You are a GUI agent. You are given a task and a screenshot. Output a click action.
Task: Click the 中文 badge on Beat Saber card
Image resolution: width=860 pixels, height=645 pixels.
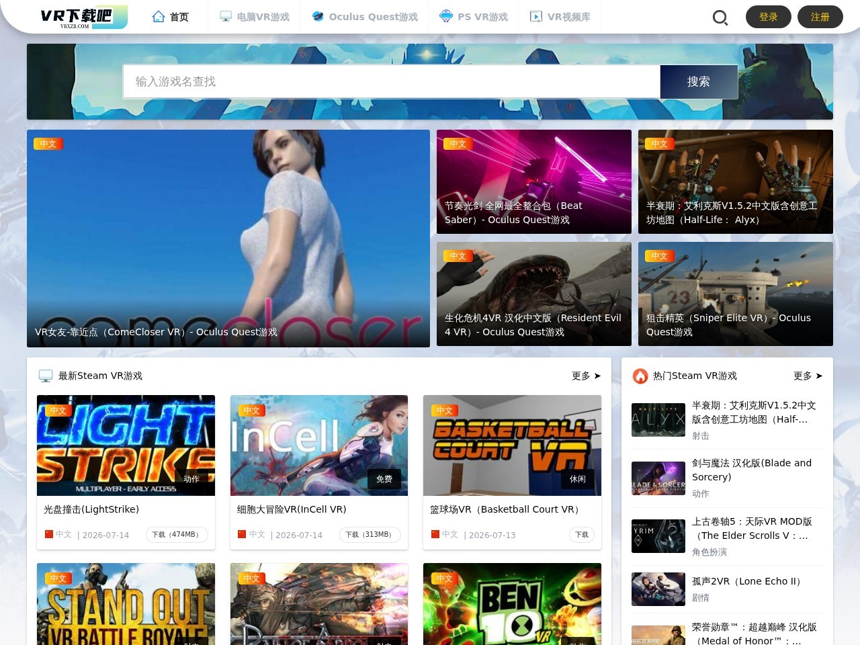tap(458, 144)
